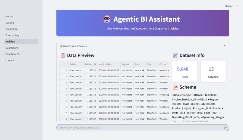Select the date cell 2020-01-21 00:00:00
This screenshot has height=140, width=243.
109,119
